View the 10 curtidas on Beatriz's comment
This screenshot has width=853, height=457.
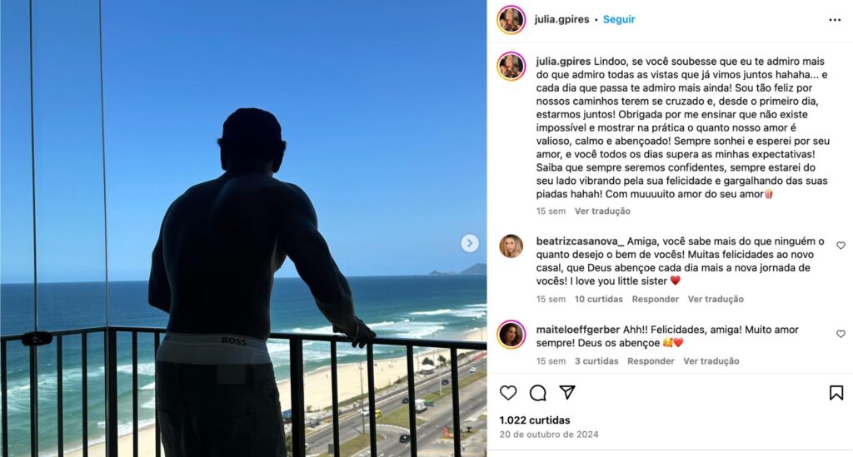[x=598, y=299]
